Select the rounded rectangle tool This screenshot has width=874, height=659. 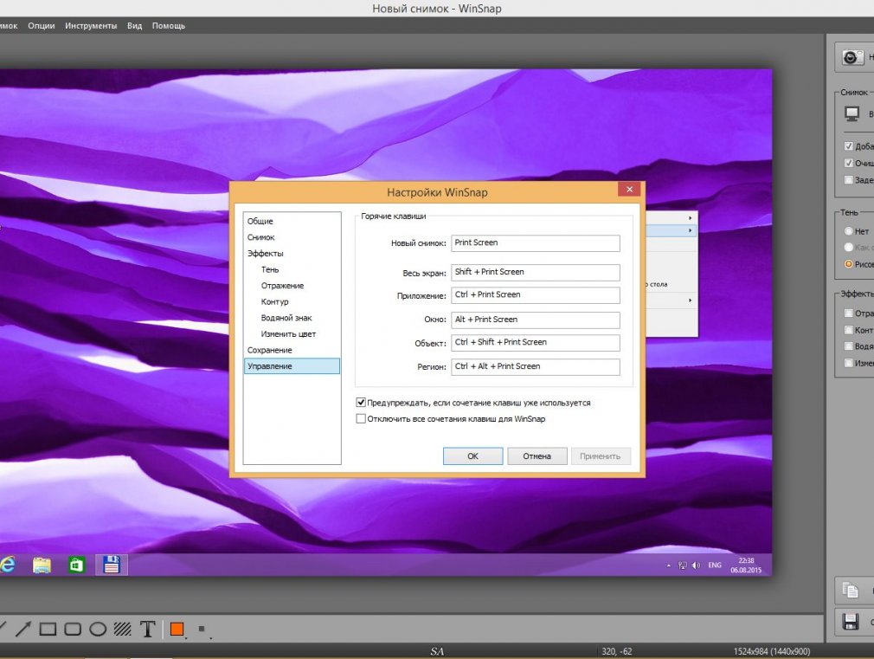click(x=73, y=629)
